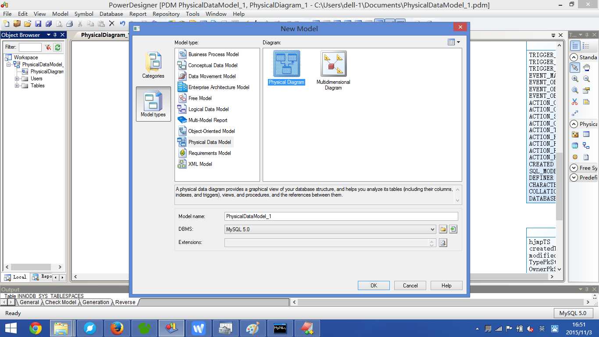Select the Categories view icon
The height and width of the screenshot is (337, 599).
coord(153,66)
